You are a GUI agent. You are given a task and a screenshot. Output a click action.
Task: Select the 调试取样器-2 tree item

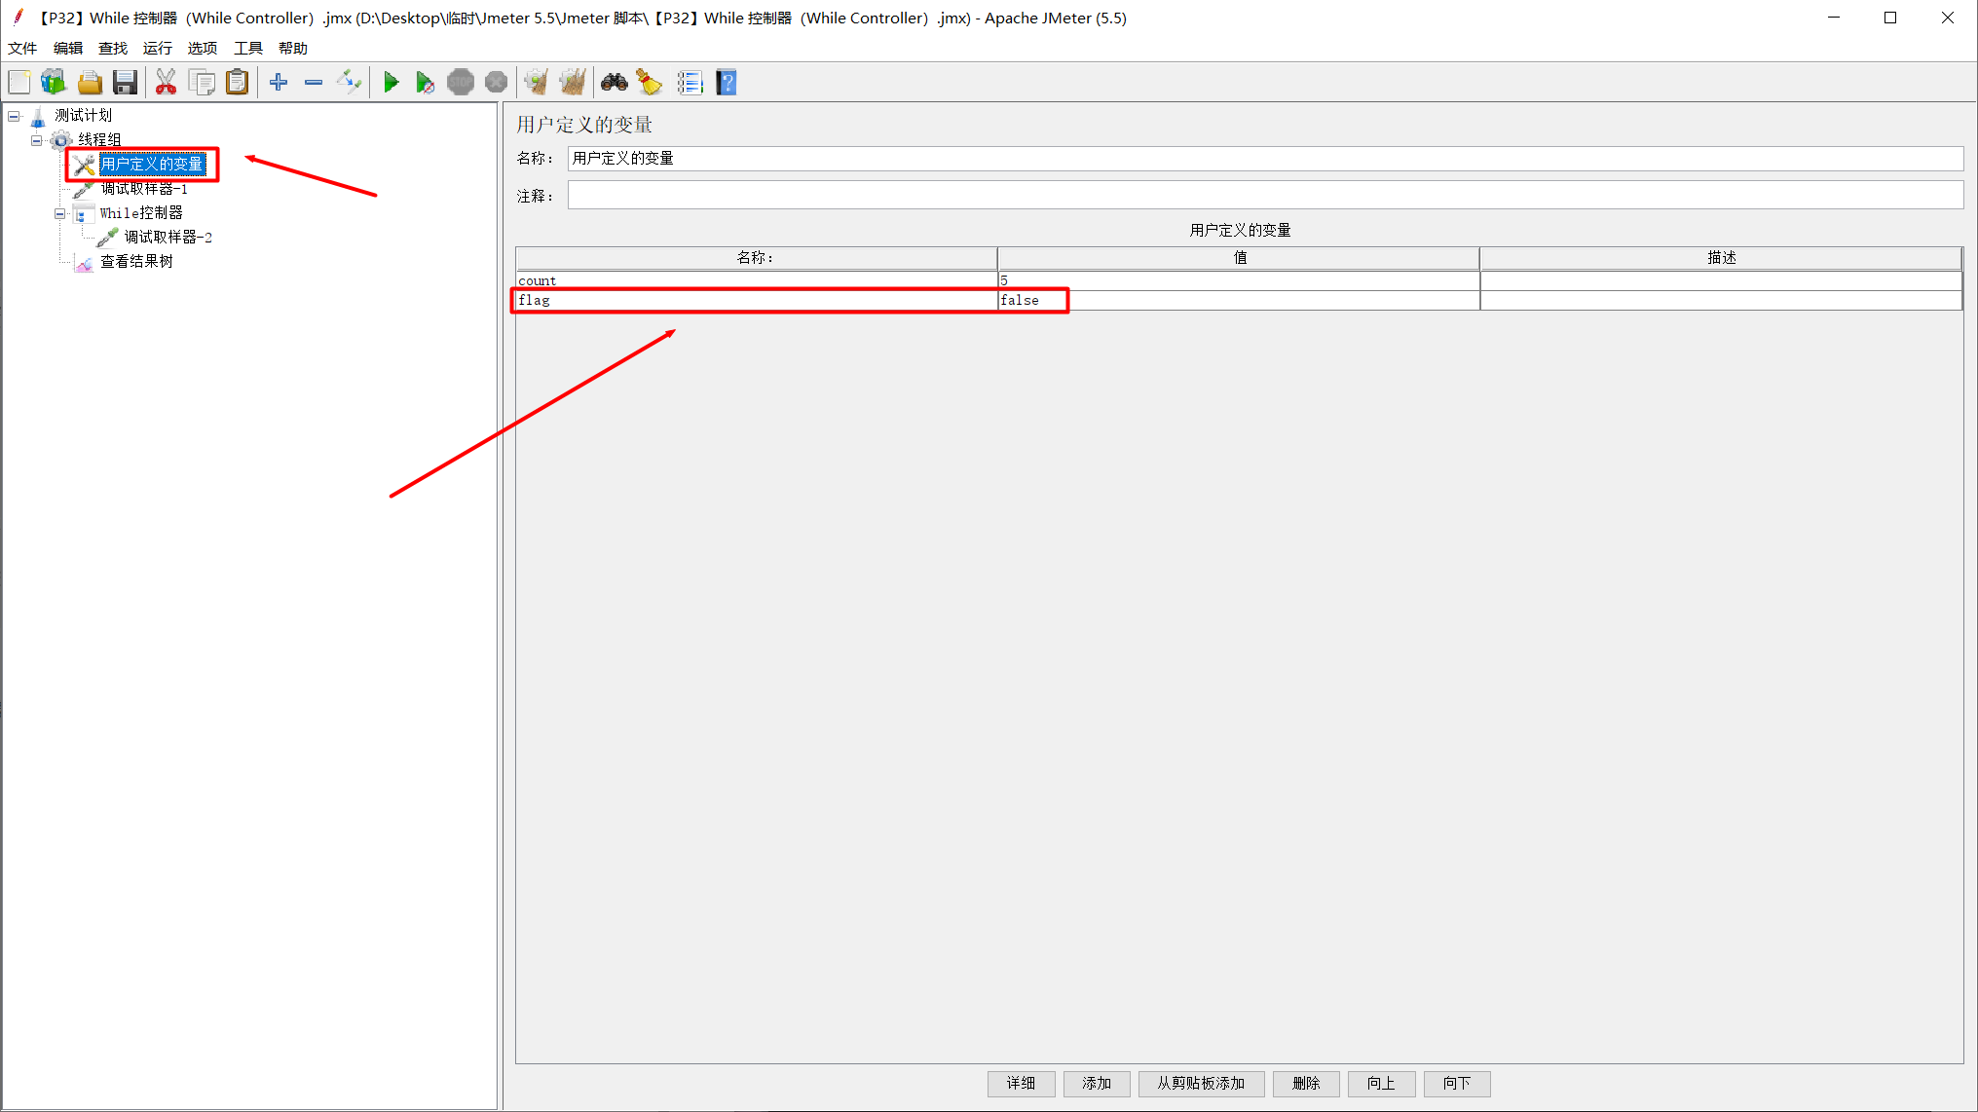[x=166, y=237]
